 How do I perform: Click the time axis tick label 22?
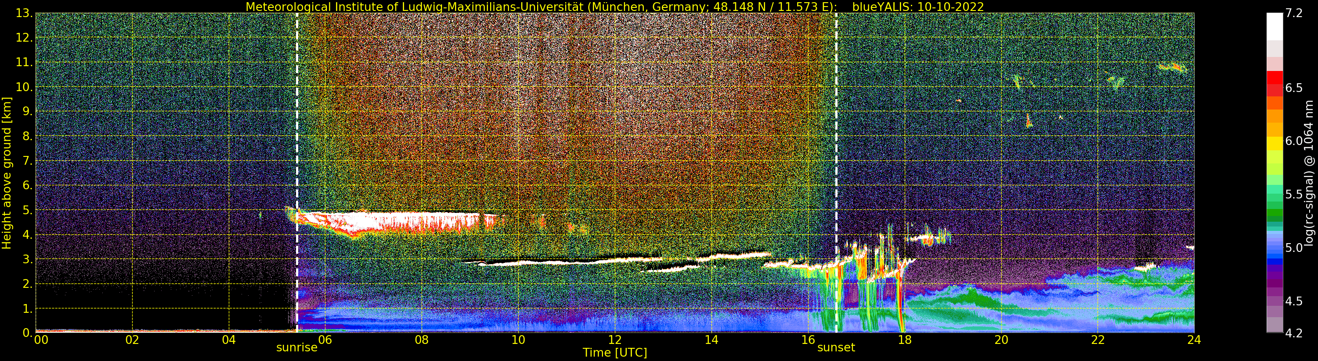pyautogui.click(x=1098, y=340)
